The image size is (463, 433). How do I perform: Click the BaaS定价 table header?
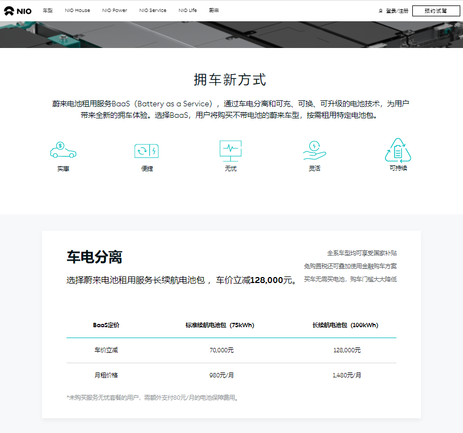click(106, 325)
